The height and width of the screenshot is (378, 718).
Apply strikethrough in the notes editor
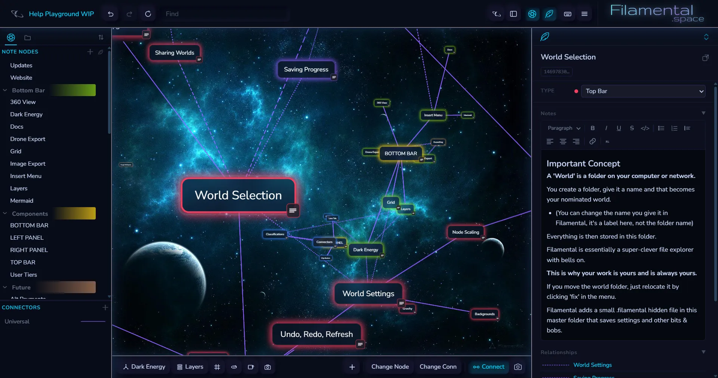click(632, 128)
